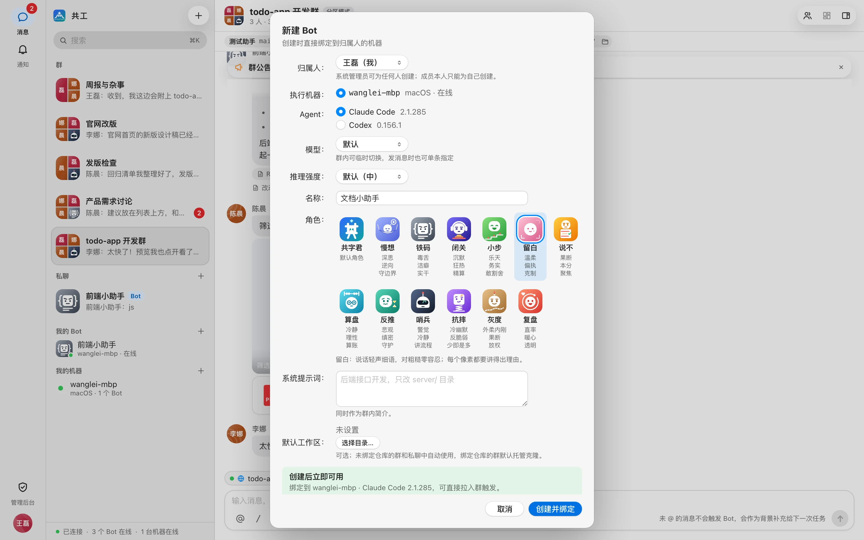Dismiss the 群公告 announcement banner
Image resolution: width=864 pixels, height=540 pixels.
coord(841,67)
